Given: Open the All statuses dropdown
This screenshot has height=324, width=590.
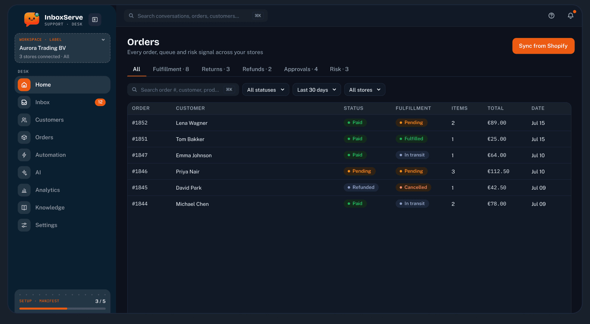Looking at the screenshot, I should (266, 89).
